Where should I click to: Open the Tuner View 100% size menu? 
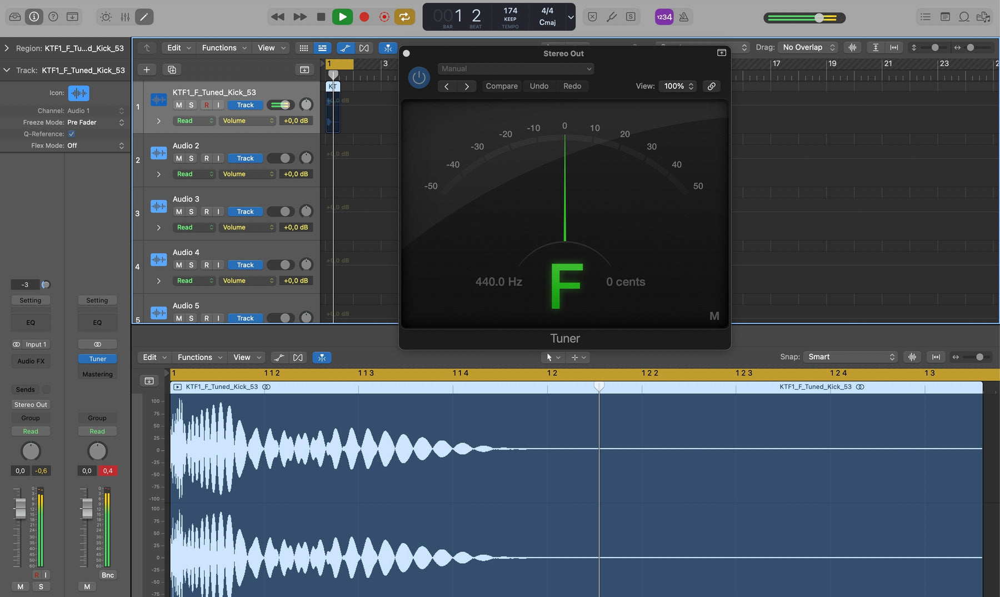pyautogui.click(x=678, y=86)
